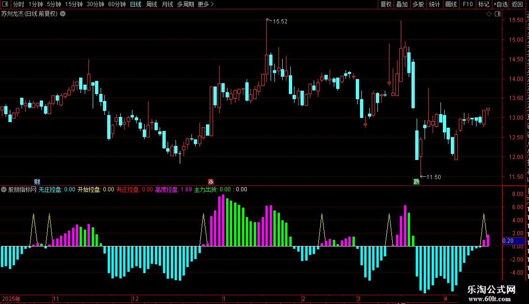Select the 60分钟 timeframe tab

(117, 4)
